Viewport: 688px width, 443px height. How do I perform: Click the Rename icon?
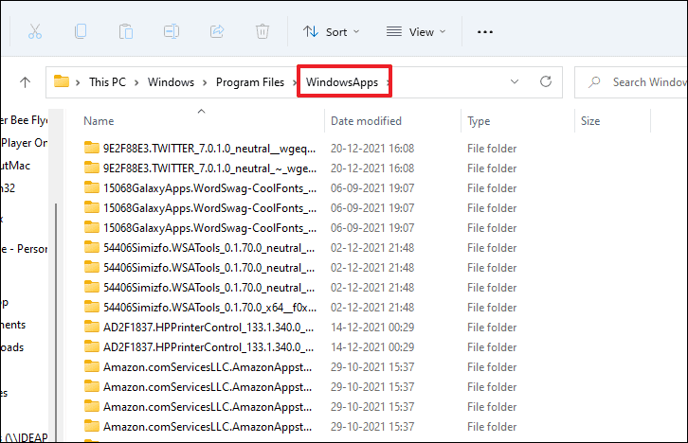172,31
